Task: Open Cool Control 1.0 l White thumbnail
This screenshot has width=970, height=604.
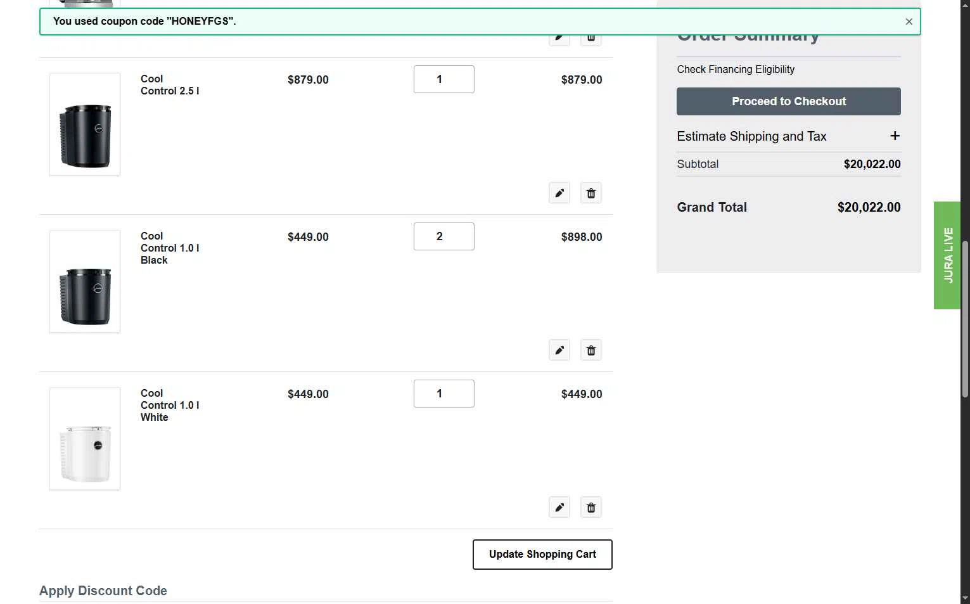Action: tap(85, 439)
